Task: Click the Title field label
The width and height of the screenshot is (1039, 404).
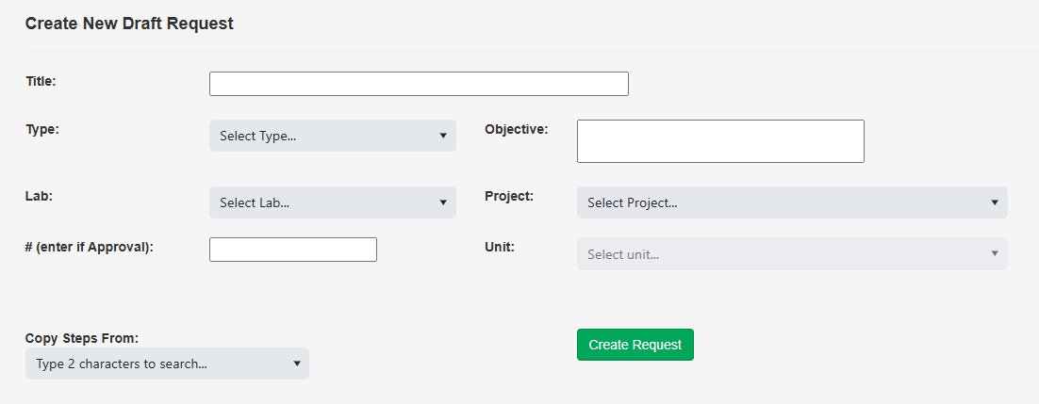Action: click(x=41, y=81)
